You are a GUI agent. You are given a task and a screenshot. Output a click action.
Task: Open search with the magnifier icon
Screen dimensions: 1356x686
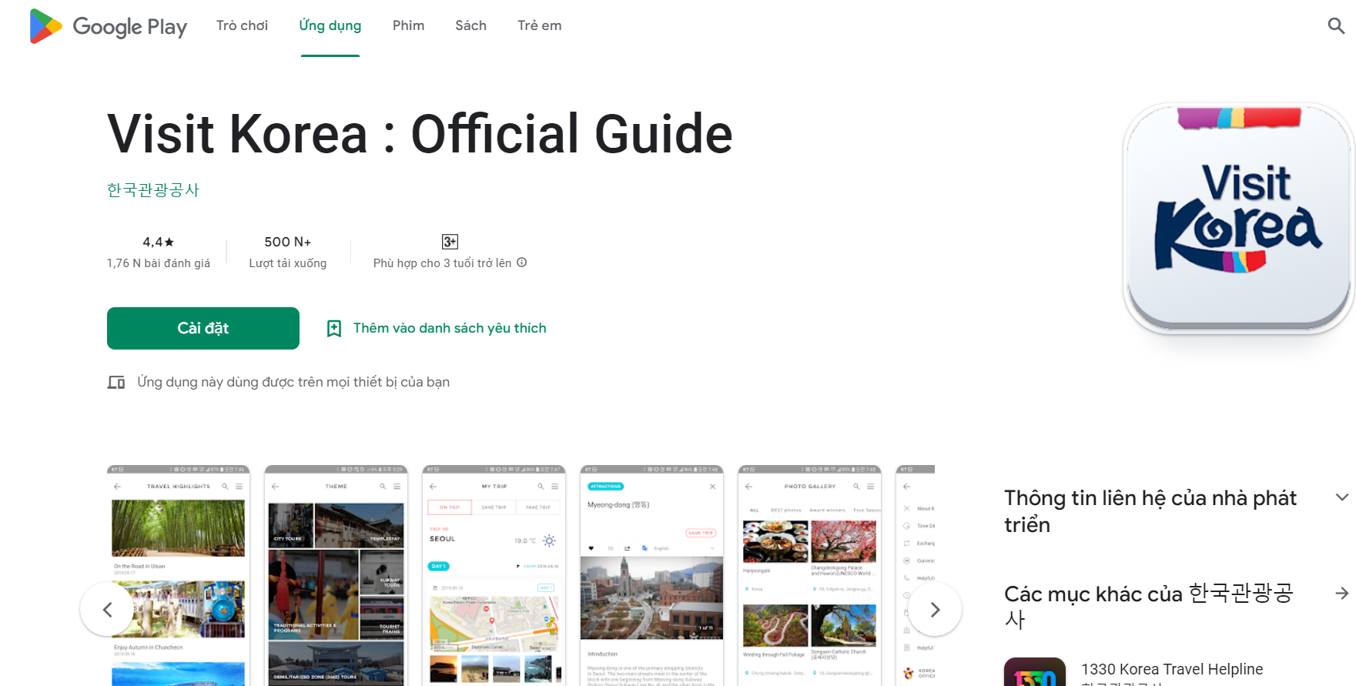click(1336, 26)
